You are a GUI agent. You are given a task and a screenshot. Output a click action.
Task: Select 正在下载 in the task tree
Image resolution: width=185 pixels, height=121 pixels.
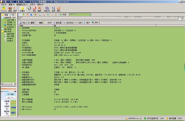pyautogui.click(x=10, y=20)
